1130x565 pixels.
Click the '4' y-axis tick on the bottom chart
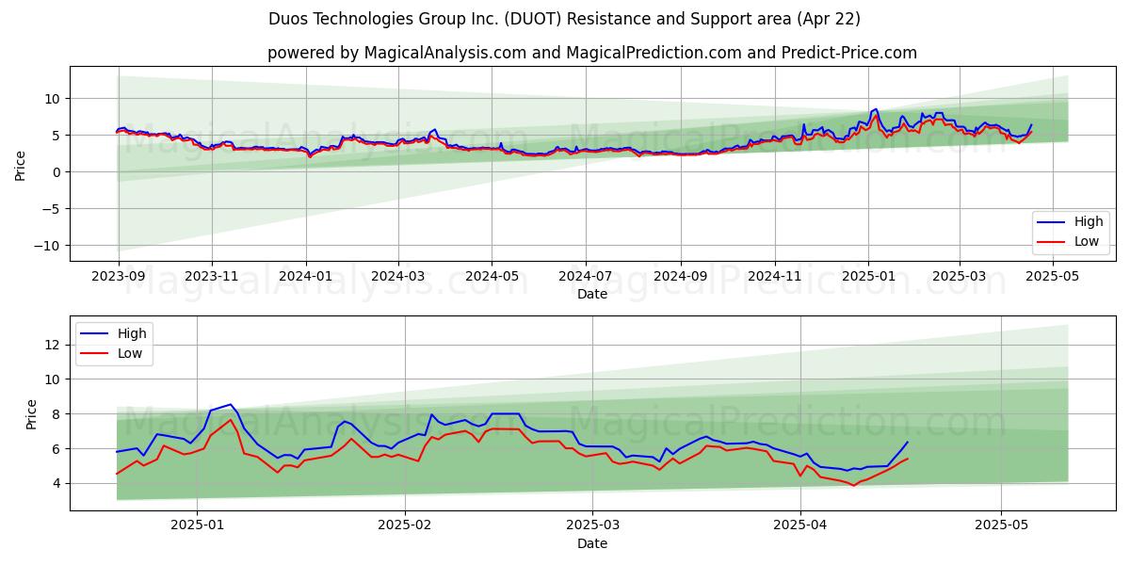(56, 484)
